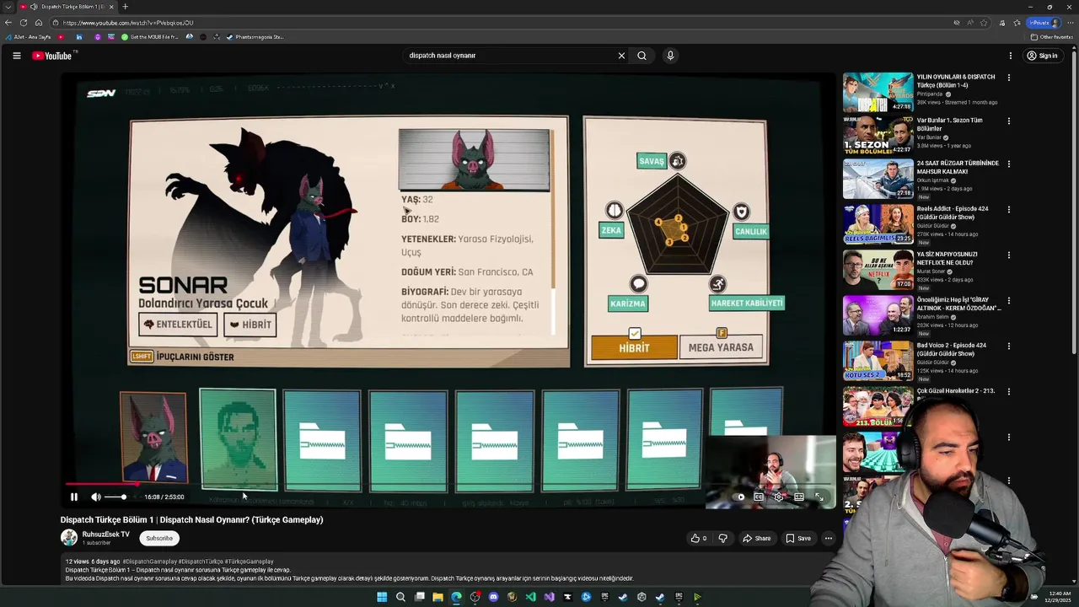The height and width of the screenshot is (607, 1079).
Task: Open RuhsuzEsek TV channel name link
Action: [105, 534]
